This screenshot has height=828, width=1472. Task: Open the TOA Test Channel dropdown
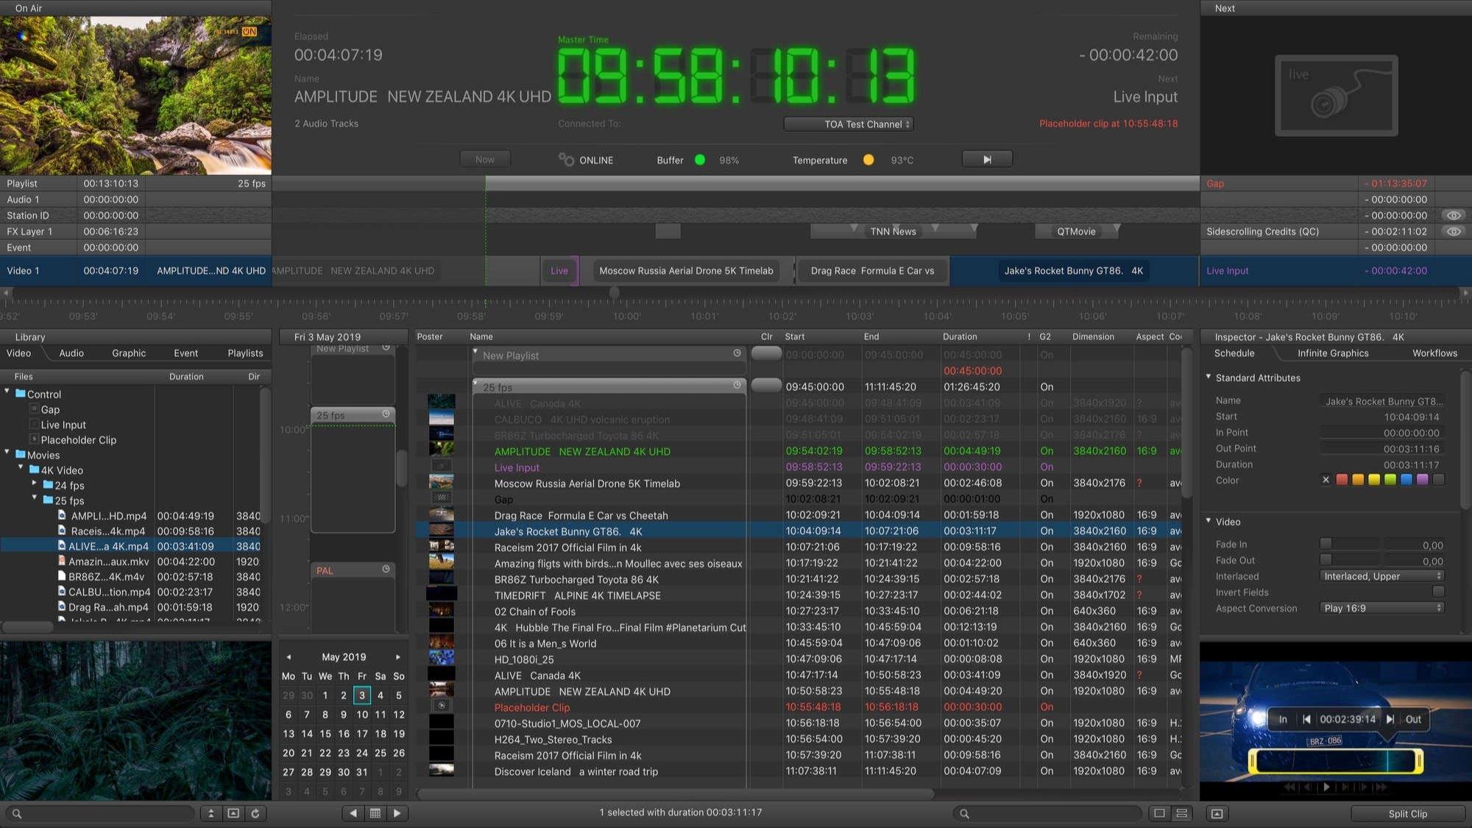click(x=849, y=124)
